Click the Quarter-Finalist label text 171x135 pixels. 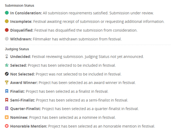point(26,109)
